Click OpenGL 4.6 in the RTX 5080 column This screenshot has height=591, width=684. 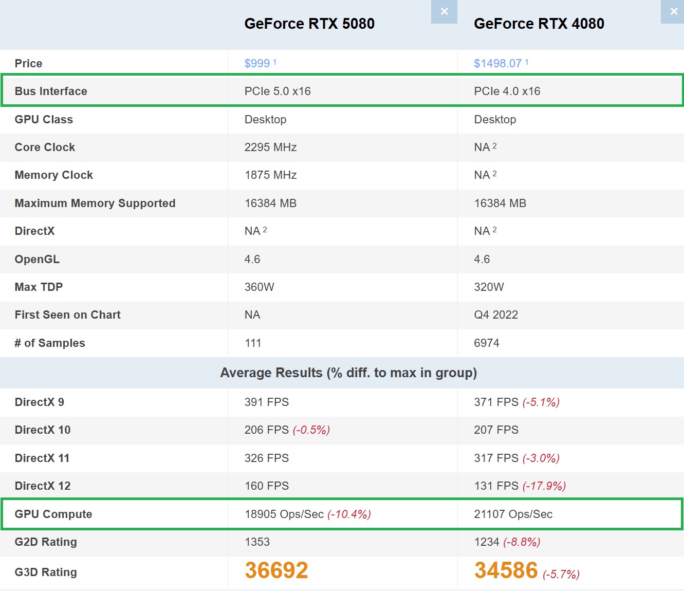[252, 259]
